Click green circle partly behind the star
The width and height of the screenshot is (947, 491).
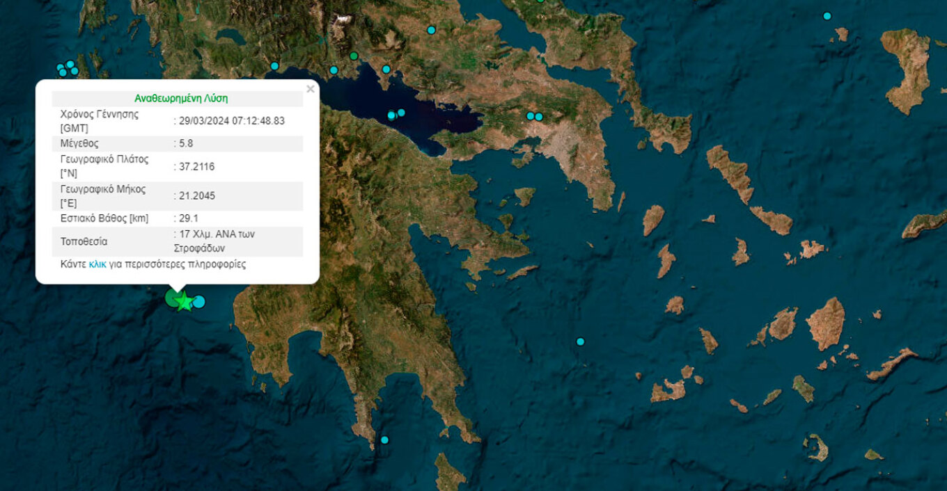tap(171, 298)
